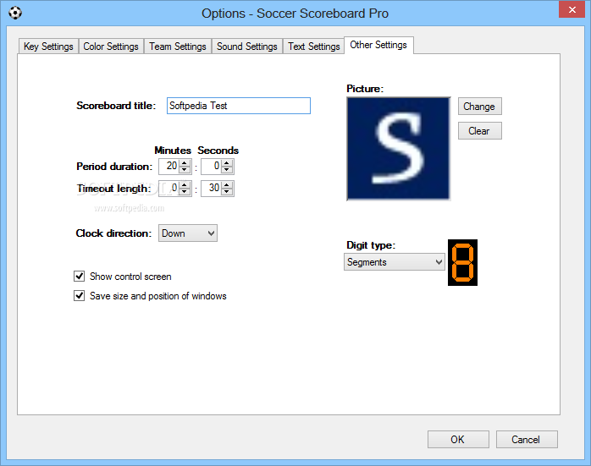
Task: Increase Period duration seconds with up arrow
Action: tap(227, 163)
